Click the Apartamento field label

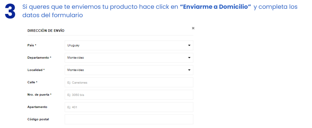(37, 107)
